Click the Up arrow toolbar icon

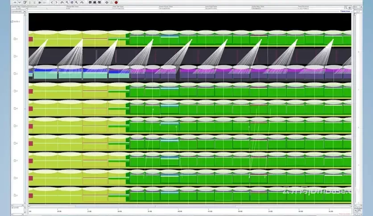(x=15, y=2)
